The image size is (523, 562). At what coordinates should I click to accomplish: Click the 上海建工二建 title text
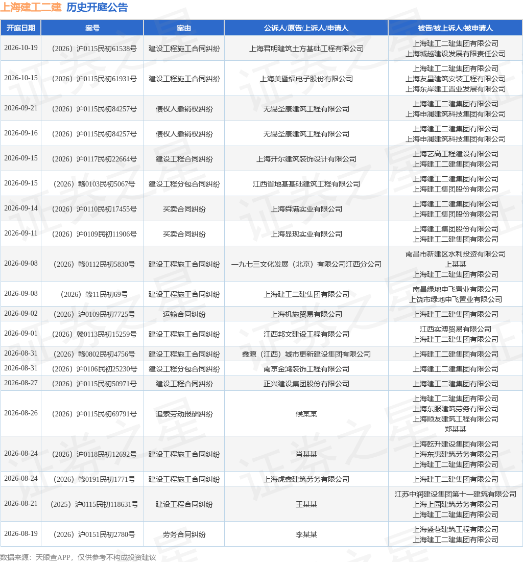(31, 7)
